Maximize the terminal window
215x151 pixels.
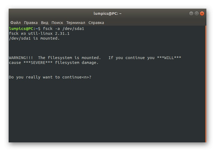[x=196, y=13]
